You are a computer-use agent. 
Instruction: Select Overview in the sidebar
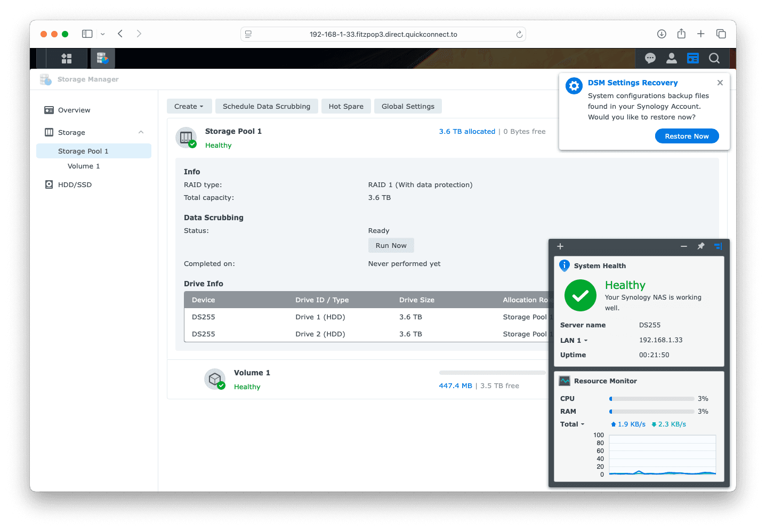(x=74, y=110)
